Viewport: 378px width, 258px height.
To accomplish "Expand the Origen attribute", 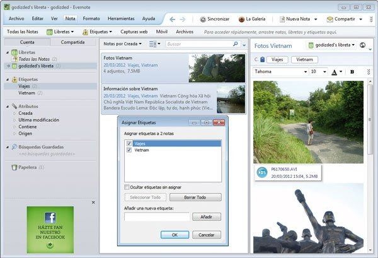I will pos(14,134).
